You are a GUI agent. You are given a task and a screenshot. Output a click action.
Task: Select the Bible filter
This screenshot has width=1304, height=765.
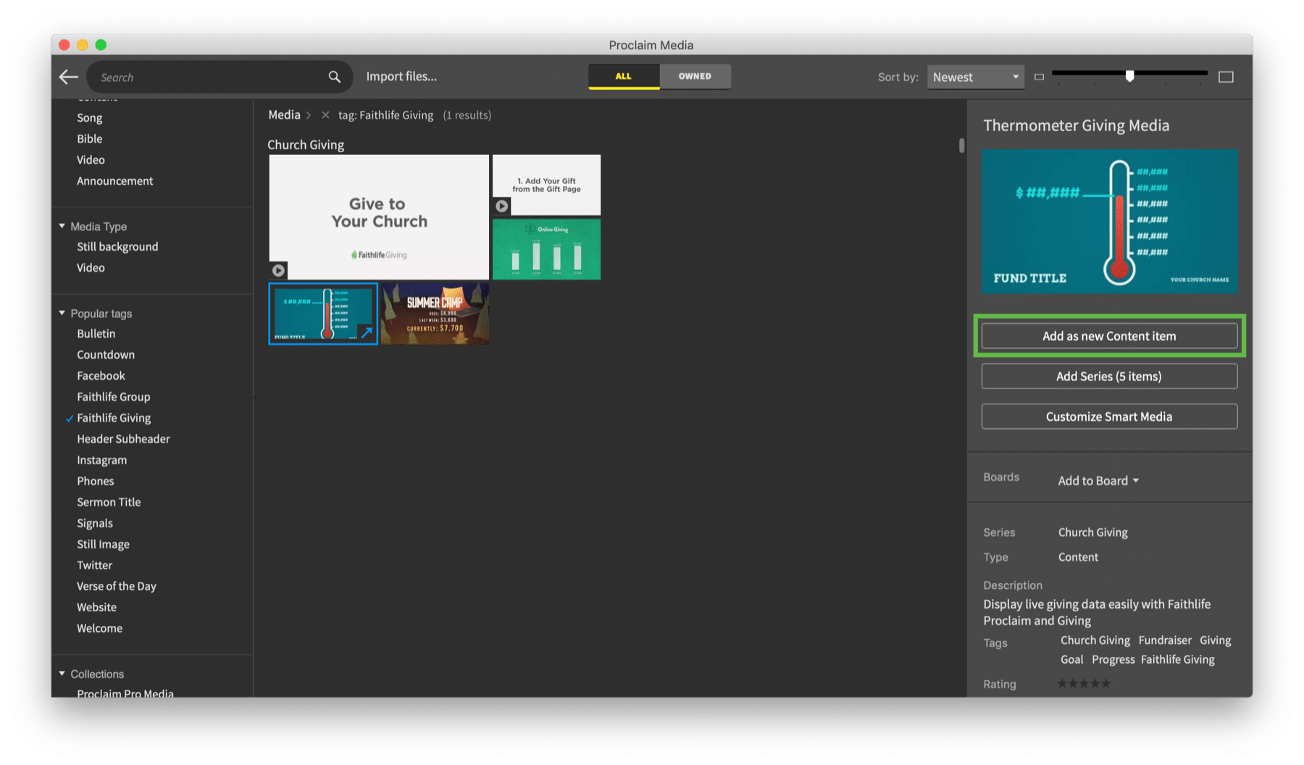(x=90, y=138)
